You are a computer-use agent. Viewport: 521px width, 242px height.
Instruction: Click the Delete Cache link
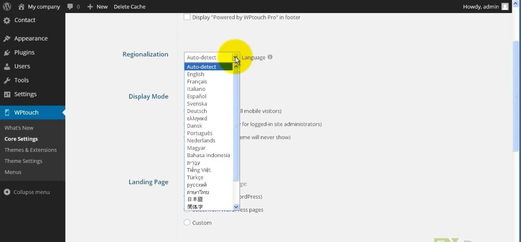pos(130,7)
